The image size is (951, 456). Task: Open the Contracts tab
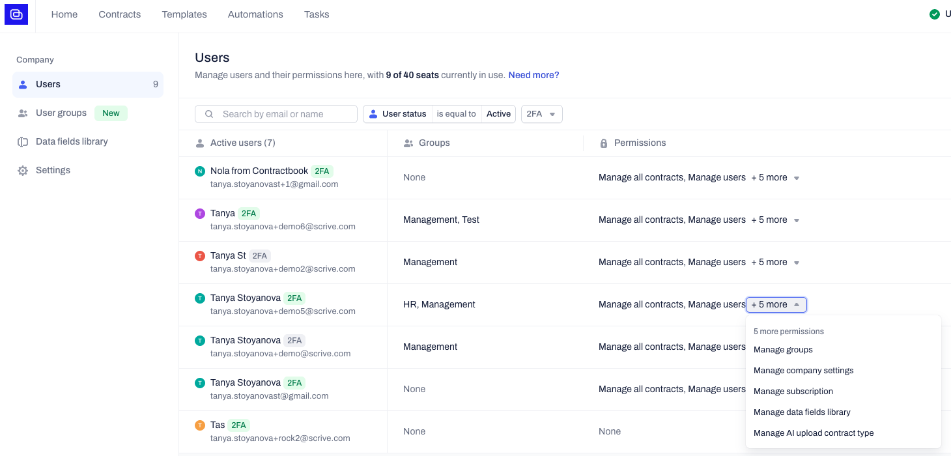pyautogui.click(x=120, y=14)
